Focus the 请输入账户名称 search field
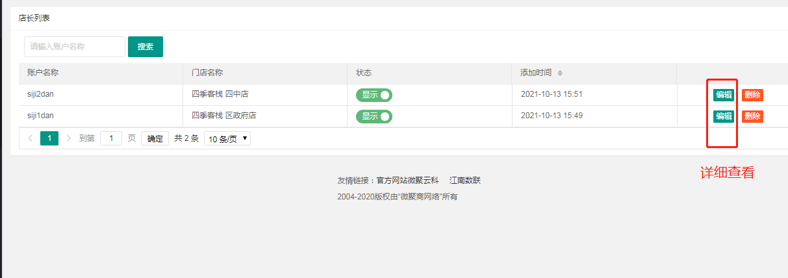 click(75, 47)
